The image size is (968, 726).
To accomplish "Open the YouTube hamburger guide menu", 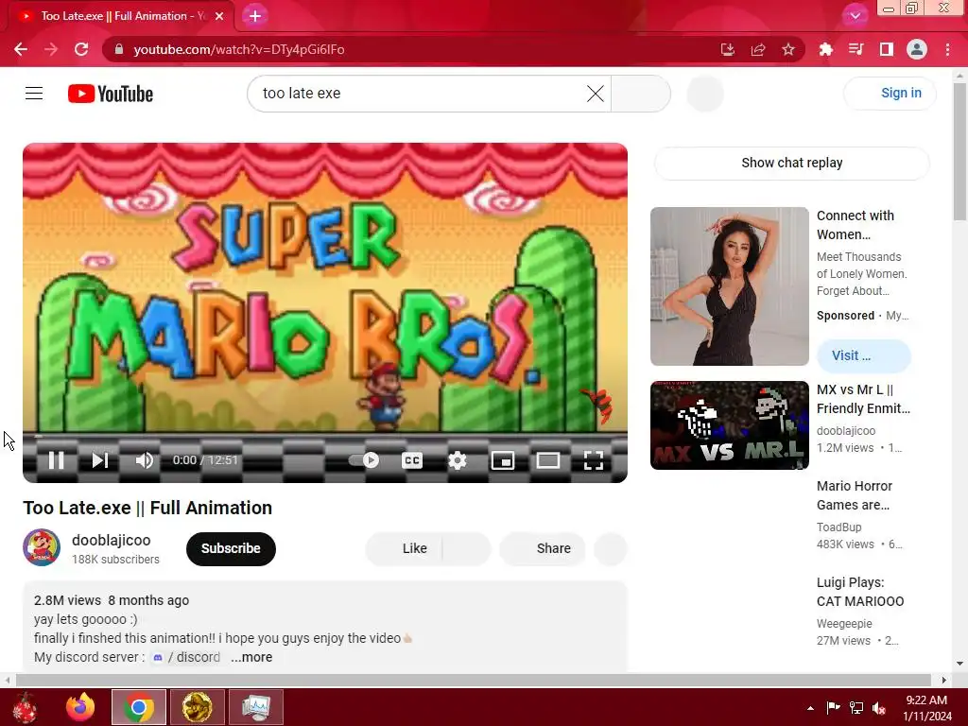I will click(34, 94).
